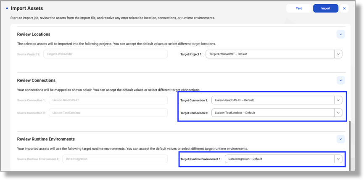Click the Target Runtime Environment 1 label
Image resolution: width=364 pixels, height=180 pixels.
[x=201, y=159]
